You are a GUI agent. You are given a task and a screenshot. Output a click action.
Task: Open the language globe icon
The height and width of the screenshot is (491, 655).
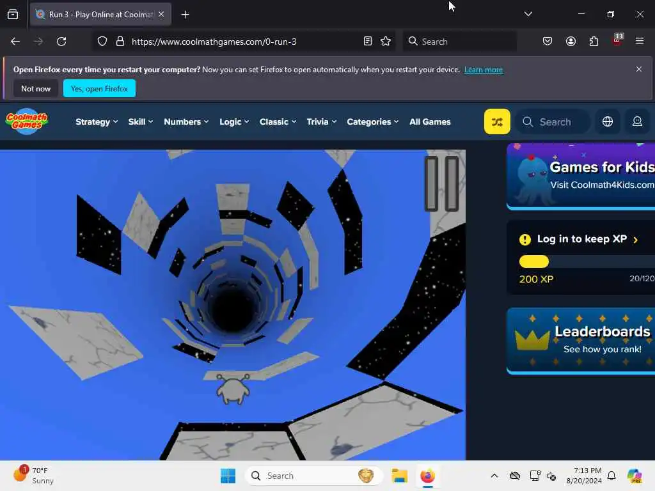coord(608,121)
